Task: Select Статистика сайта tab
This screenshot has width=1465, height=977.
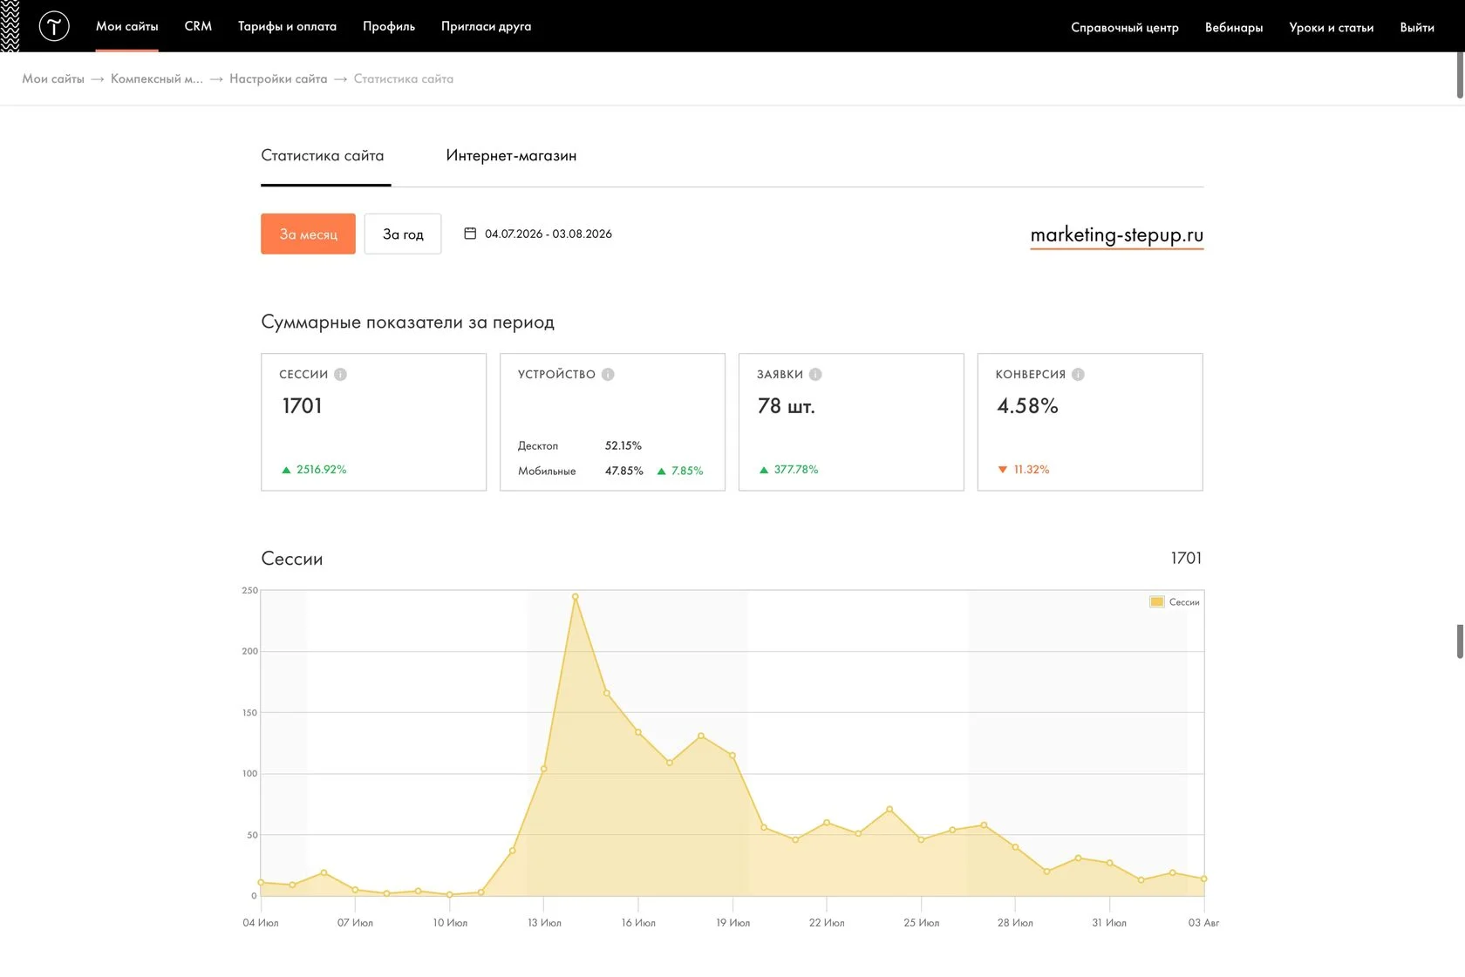Action: pyautogui.click(x=323, y=156)
